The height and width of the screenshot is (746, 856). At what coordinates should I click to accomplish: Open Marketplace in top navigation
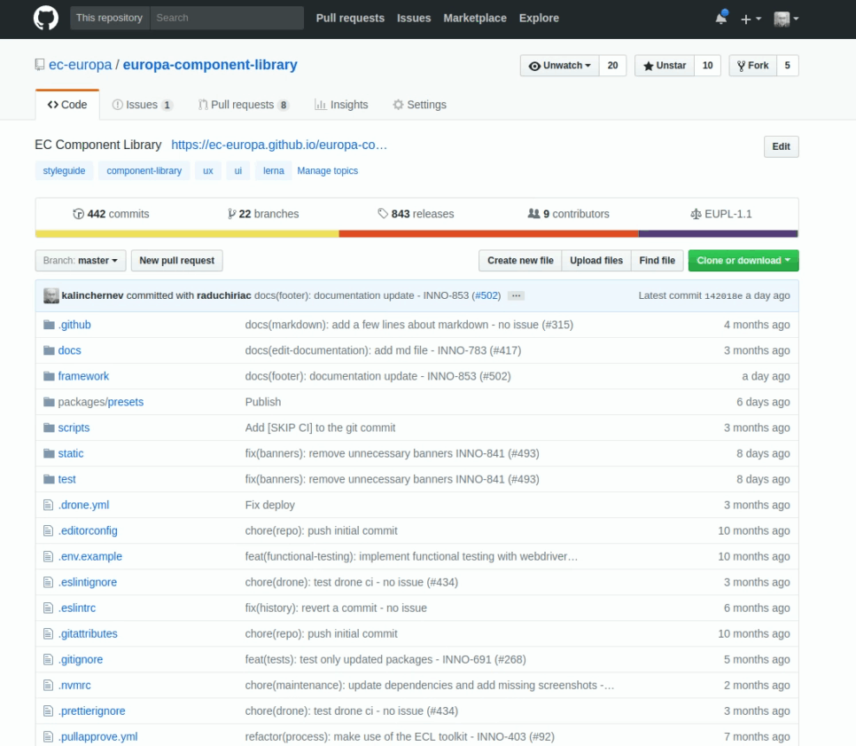pyautogui.click(x=474, y=18)
